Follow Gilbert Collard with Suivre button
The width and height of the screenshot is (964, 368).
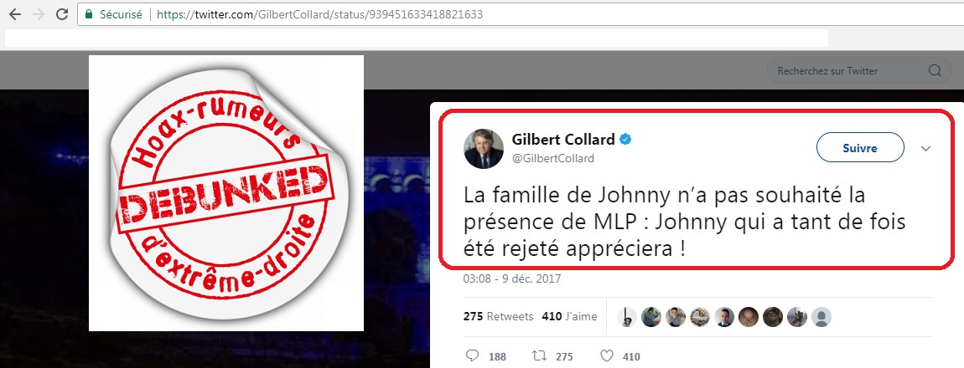click(x=860, y=148)
